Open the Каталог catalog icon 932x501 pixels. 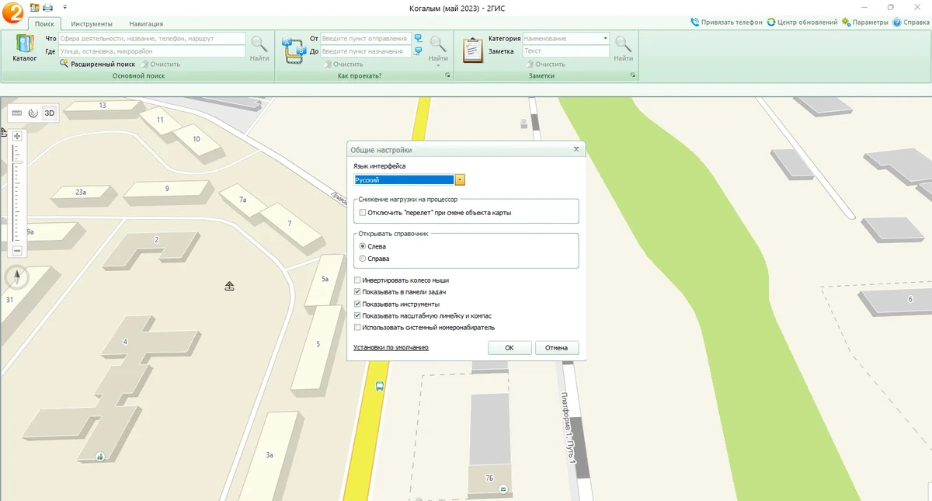point(25,47)
